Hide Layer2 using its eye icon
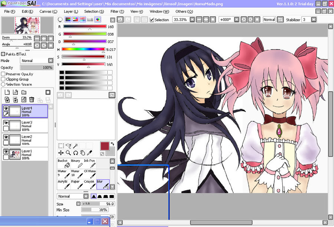The height and width of the screenshot is (227, 334). point(6,137)
